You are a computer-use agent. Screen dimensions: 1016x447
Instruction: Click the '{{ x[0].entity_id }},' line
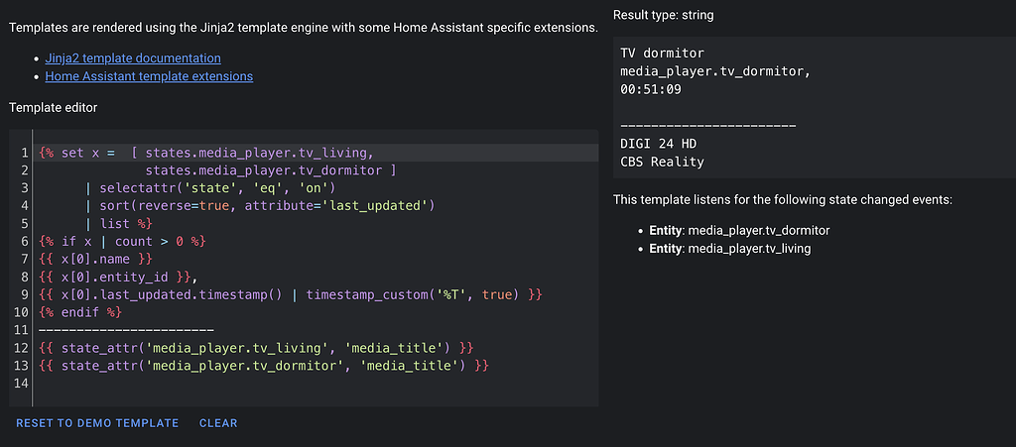[x=118, y=277]
